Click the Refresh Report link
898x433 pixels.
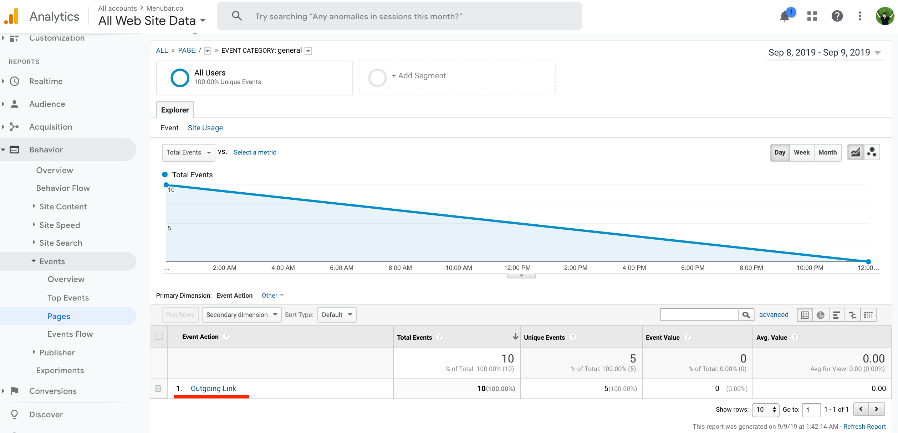[x=864, y=426]
